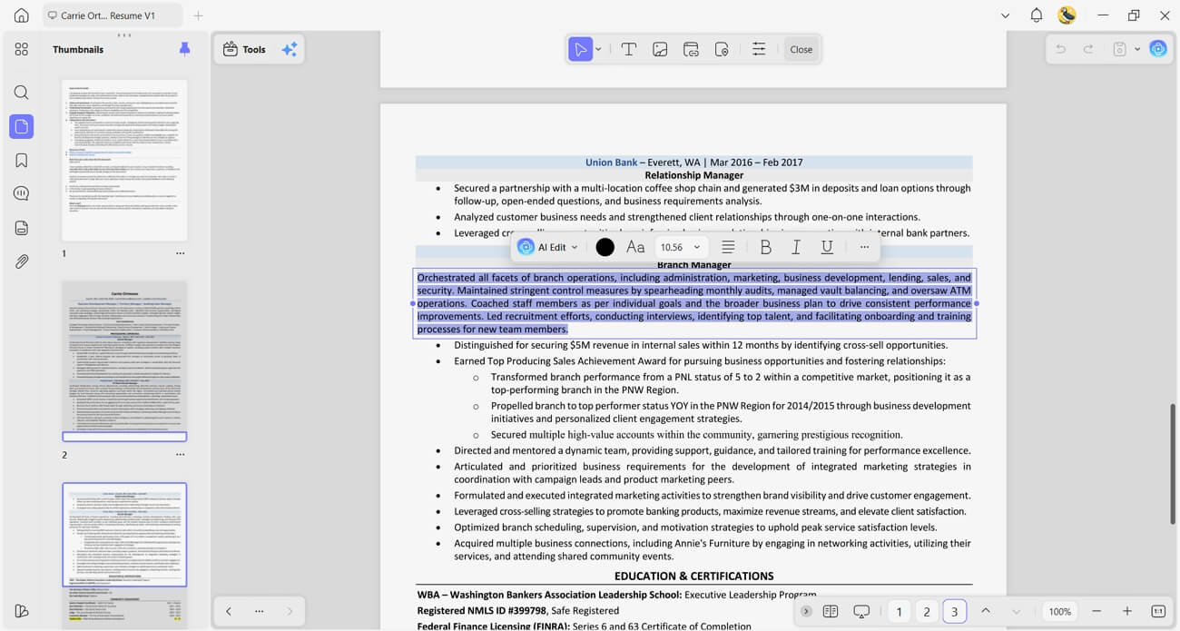1180x631 pixels.
Task: Open the Tools menu button
Action: coord(245,49)
